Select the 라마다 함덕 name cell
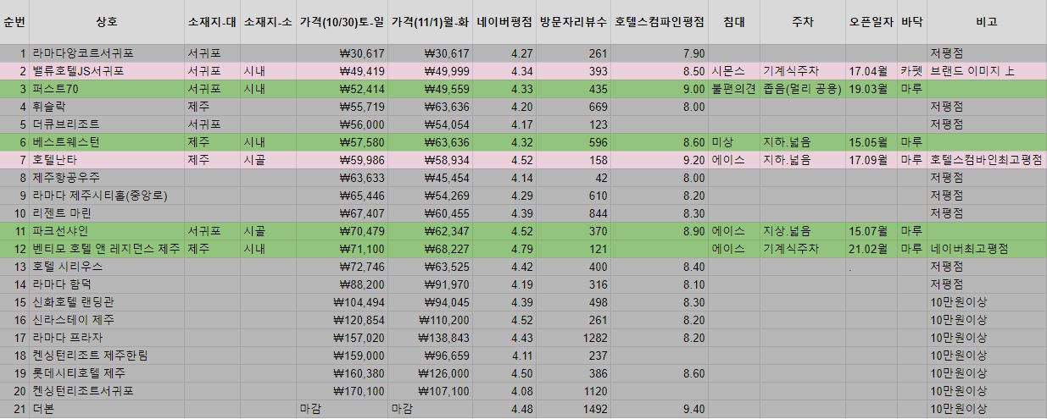 (107, 284)
